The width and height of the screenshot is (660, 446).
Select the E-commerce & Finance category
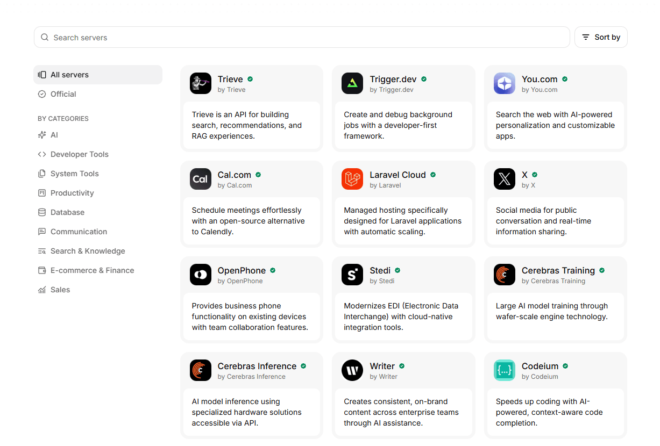point(92,270)
